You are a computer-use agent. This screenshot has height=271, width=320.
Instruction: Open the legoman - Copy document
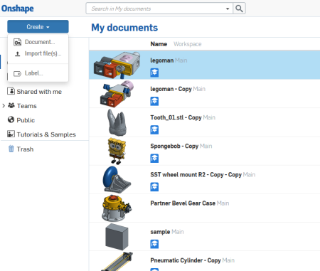[171, 89]
